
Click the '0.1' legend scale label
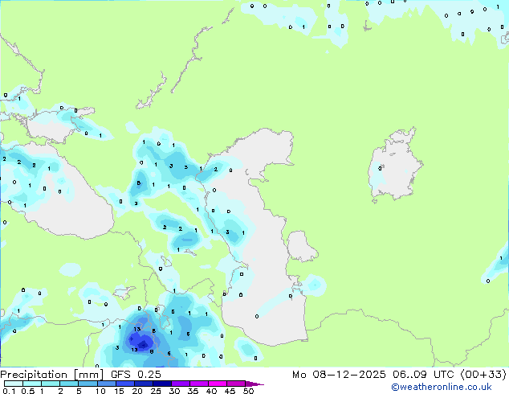[9, 391]
